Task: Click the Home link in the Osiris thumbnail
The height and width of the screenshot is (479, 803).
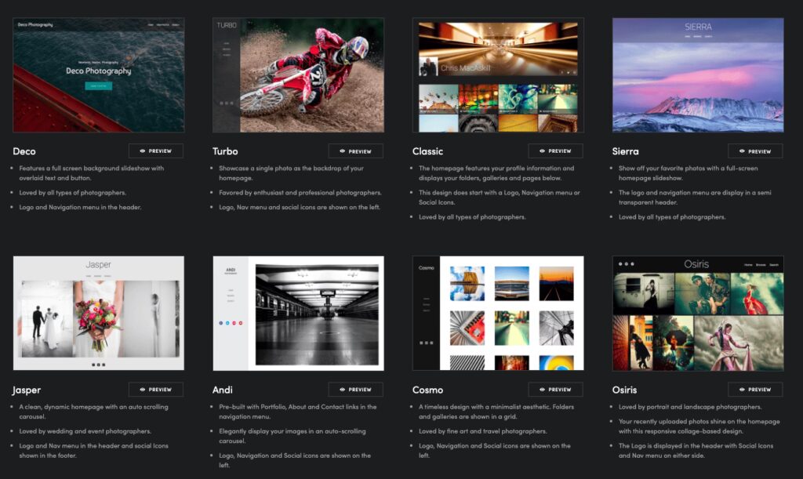Action: (748, 265)
